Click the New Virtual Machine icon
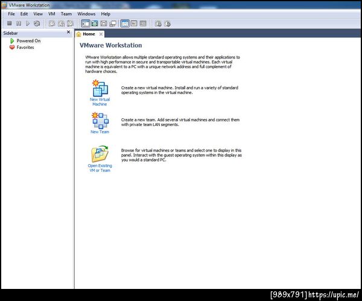 pos(100,88)
